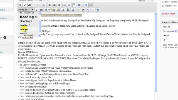The height and width of the screenshot is (100, 178).
Task: Click 'The Video Tutorial Covers:' line
Action: [32, 65]
